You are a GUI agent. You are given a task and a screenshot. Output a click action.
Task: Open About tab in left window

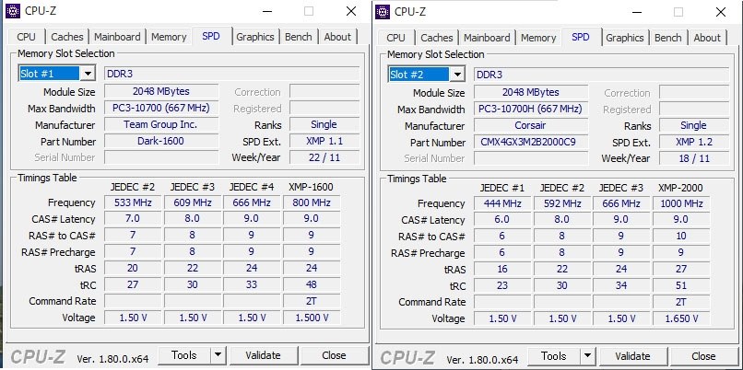(x=337, y=37)
